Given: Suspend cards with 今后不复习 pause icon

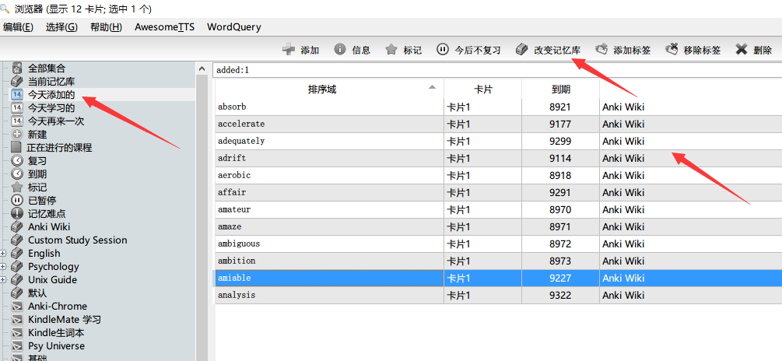Looking at the screenshot, I should point(443,50).
